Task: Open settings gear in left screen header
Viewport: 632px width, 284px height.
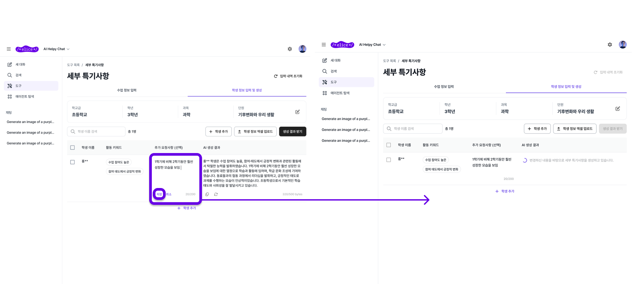Action: [290, 49]
